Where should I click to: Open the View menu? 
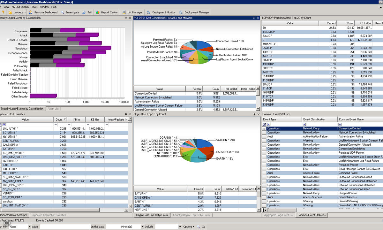6,7
